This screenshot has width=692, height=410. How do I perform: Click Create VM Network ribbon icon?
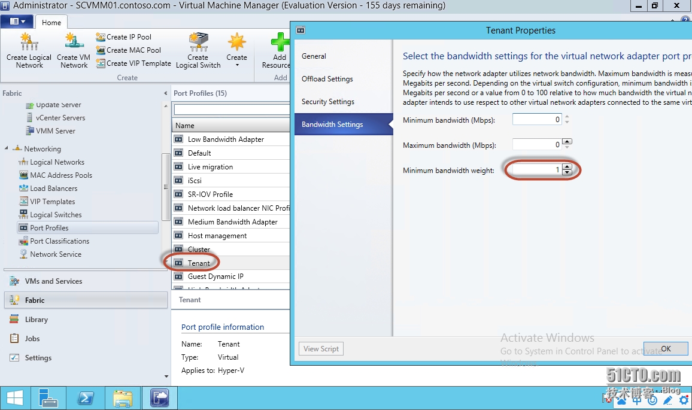(x=74, y=51)
